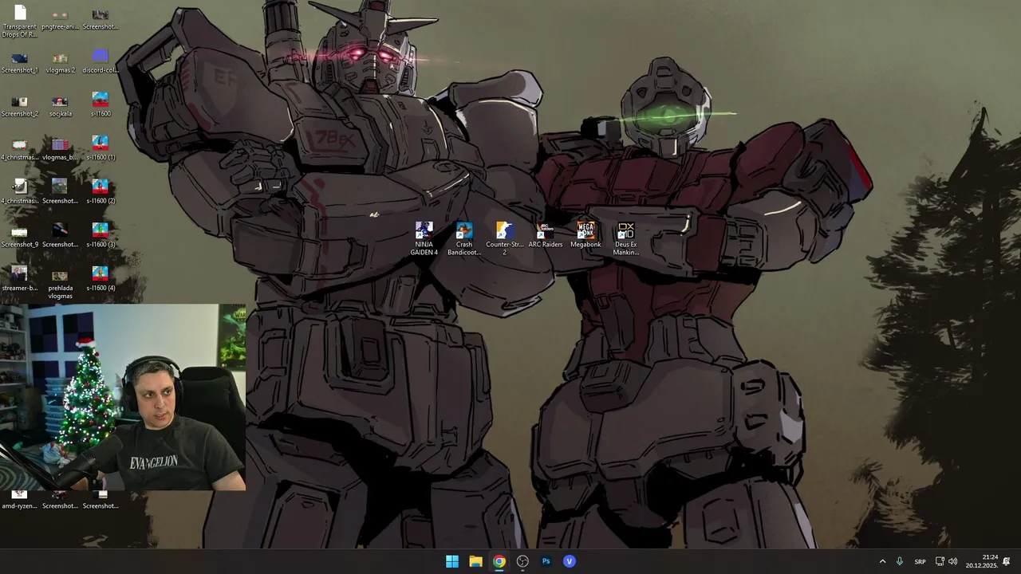
Task: Switch to Google Chrome on the taskbar
Action: (x=499, y=561)
